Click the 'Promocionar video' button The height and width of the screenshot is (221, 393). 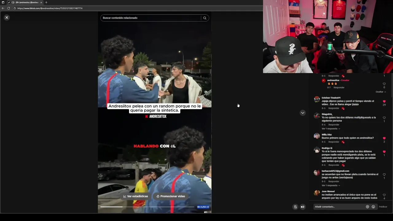click(171, 196)
